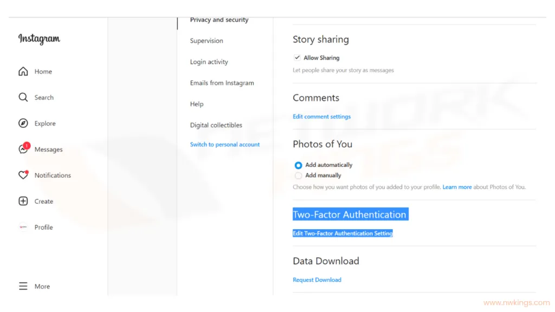The image size is (555, 312).
Task: Select Add automatically radio button
Action: pyautogui.click(x=298, y=165)
